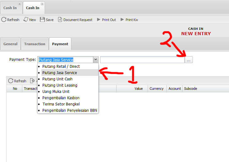Viewport: 229px width, 162px height.
Task: Pick Pengembalian Penyelesaian BBN option
Action: (70, 111)
